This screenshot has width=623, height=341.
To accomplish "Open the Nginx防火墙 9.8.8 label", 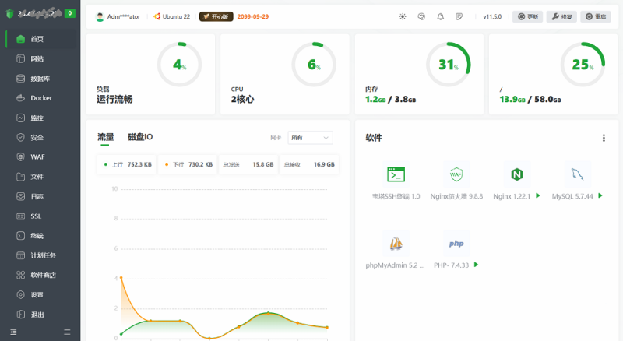I will [456, 196].
